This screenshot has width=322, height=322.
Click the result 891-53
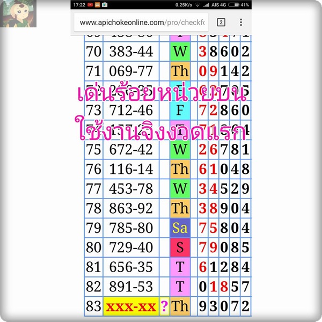tap(131, 287)
